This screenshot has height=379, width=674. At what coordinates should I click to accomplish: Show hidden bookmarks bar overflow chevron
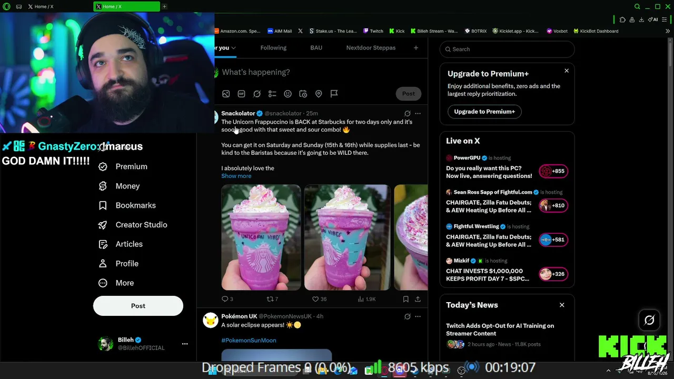point(668,31)
